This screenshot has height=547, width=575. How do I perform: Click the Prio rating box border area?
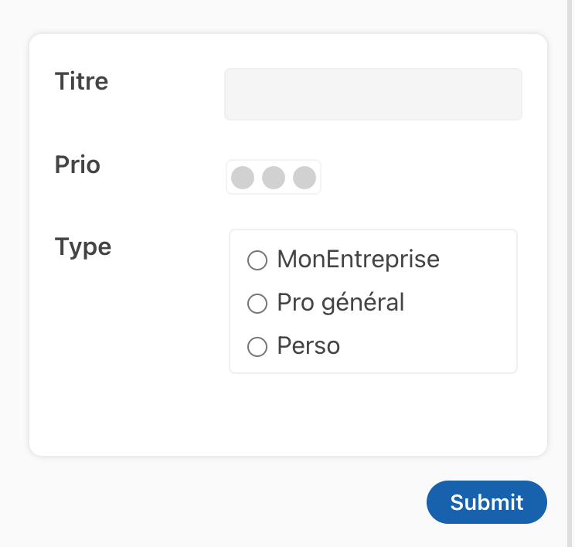[x=318, y=177]
